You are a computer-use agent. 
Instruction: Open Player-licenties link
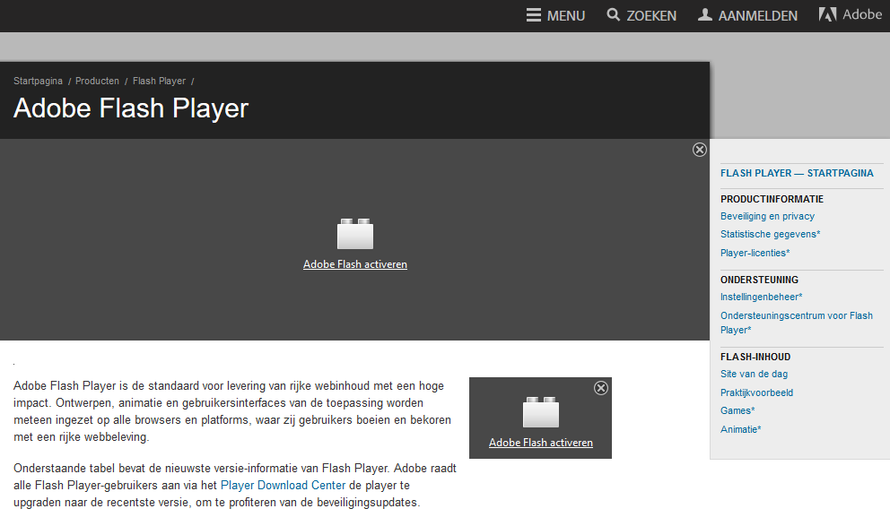pos(755,253)
